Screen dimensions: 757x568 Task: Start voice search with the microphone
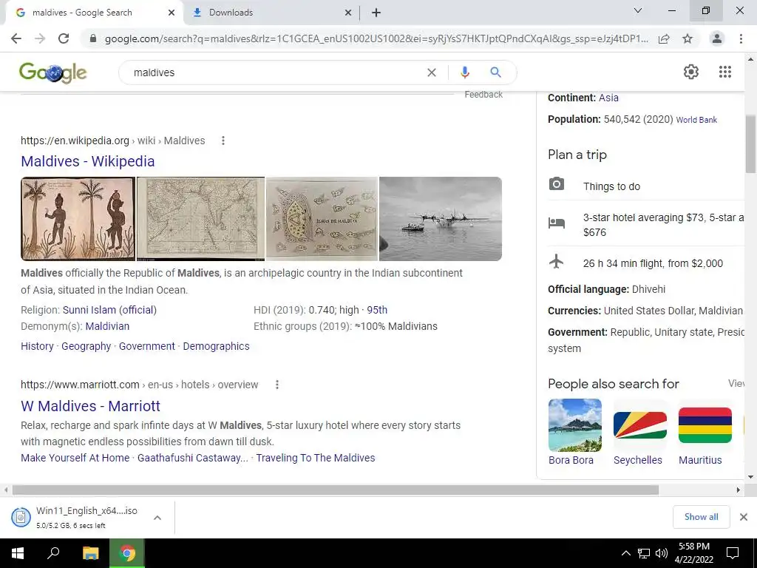[464, 72]
